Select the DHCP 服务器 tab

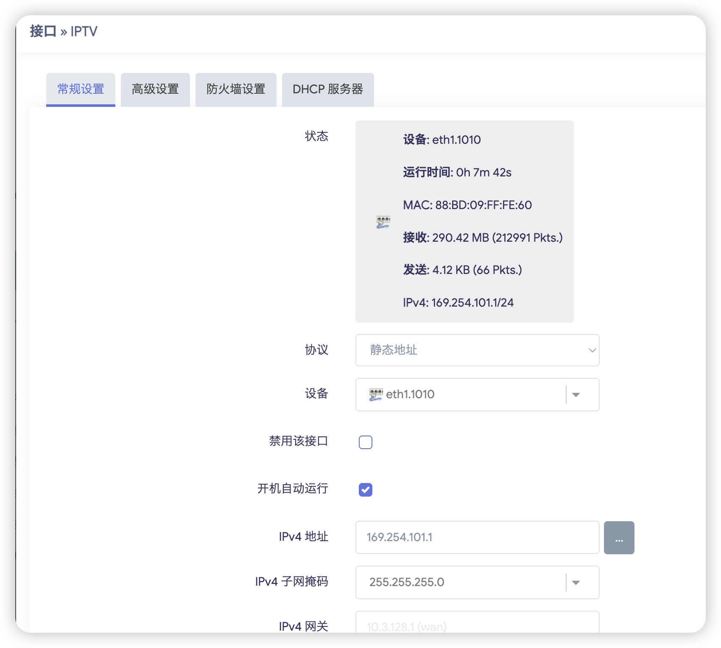tap(327, 89)
